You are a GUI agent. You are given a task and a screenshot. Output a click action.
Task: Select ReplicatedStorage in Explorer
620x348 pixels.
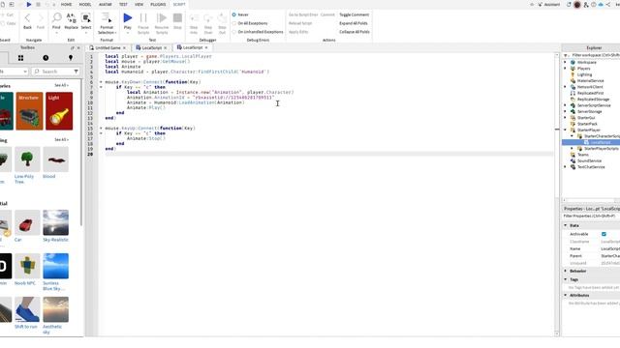point(593,100)
